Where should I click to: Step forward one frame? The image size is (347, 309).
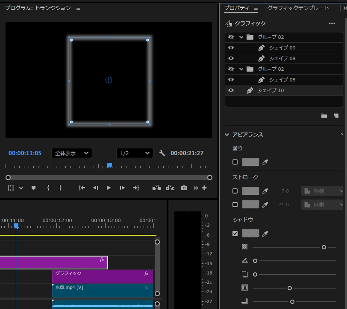click(122, 188)
